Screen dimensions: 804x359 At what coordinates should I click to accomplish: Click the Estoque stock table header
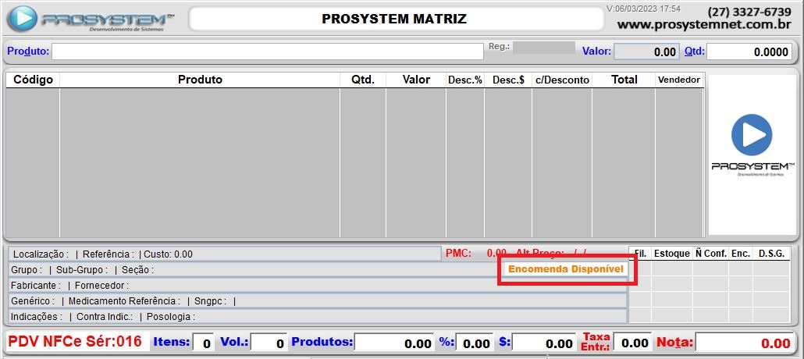pos(672,254)
